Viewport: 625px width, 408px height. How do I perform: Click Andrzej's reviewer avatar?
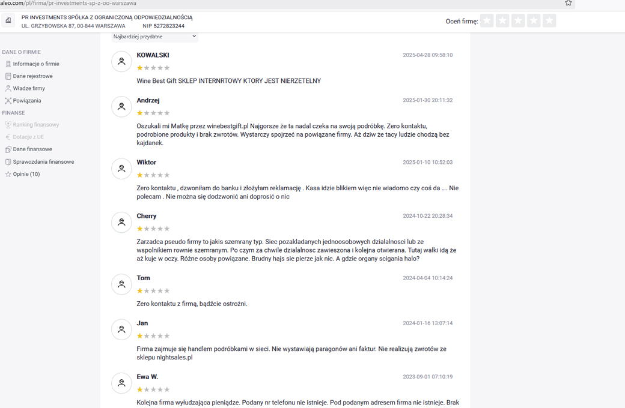[121, 107]
